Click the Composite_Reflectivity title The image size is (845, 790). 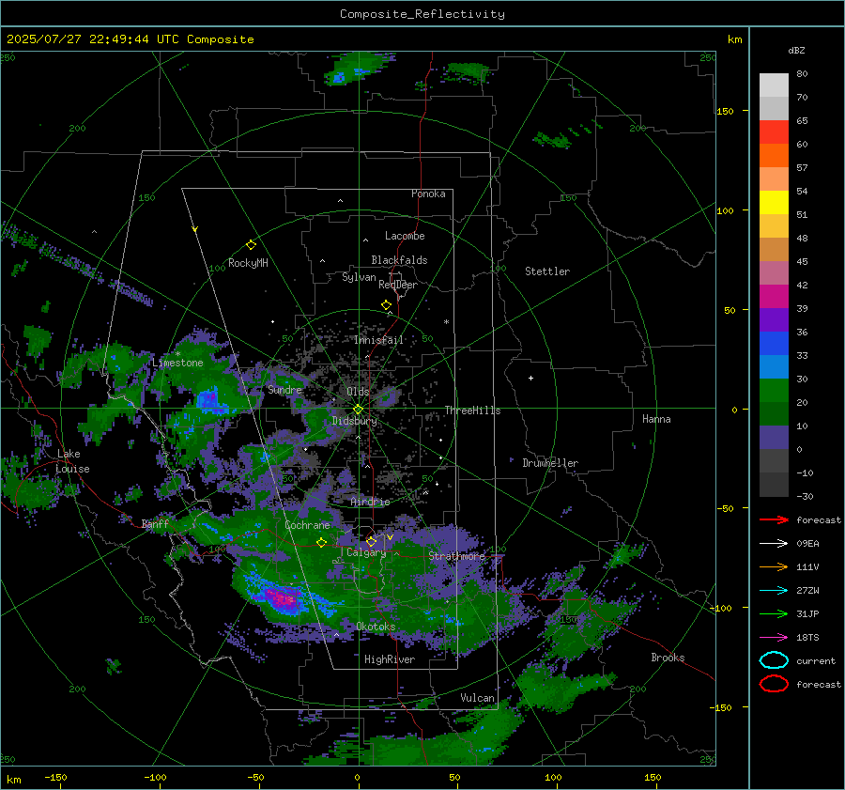[422, 14]
